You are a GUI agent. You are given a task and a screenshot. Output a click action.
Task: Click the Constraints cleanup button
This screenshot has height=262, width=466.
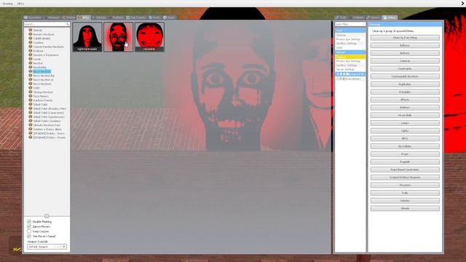point(405,68)
